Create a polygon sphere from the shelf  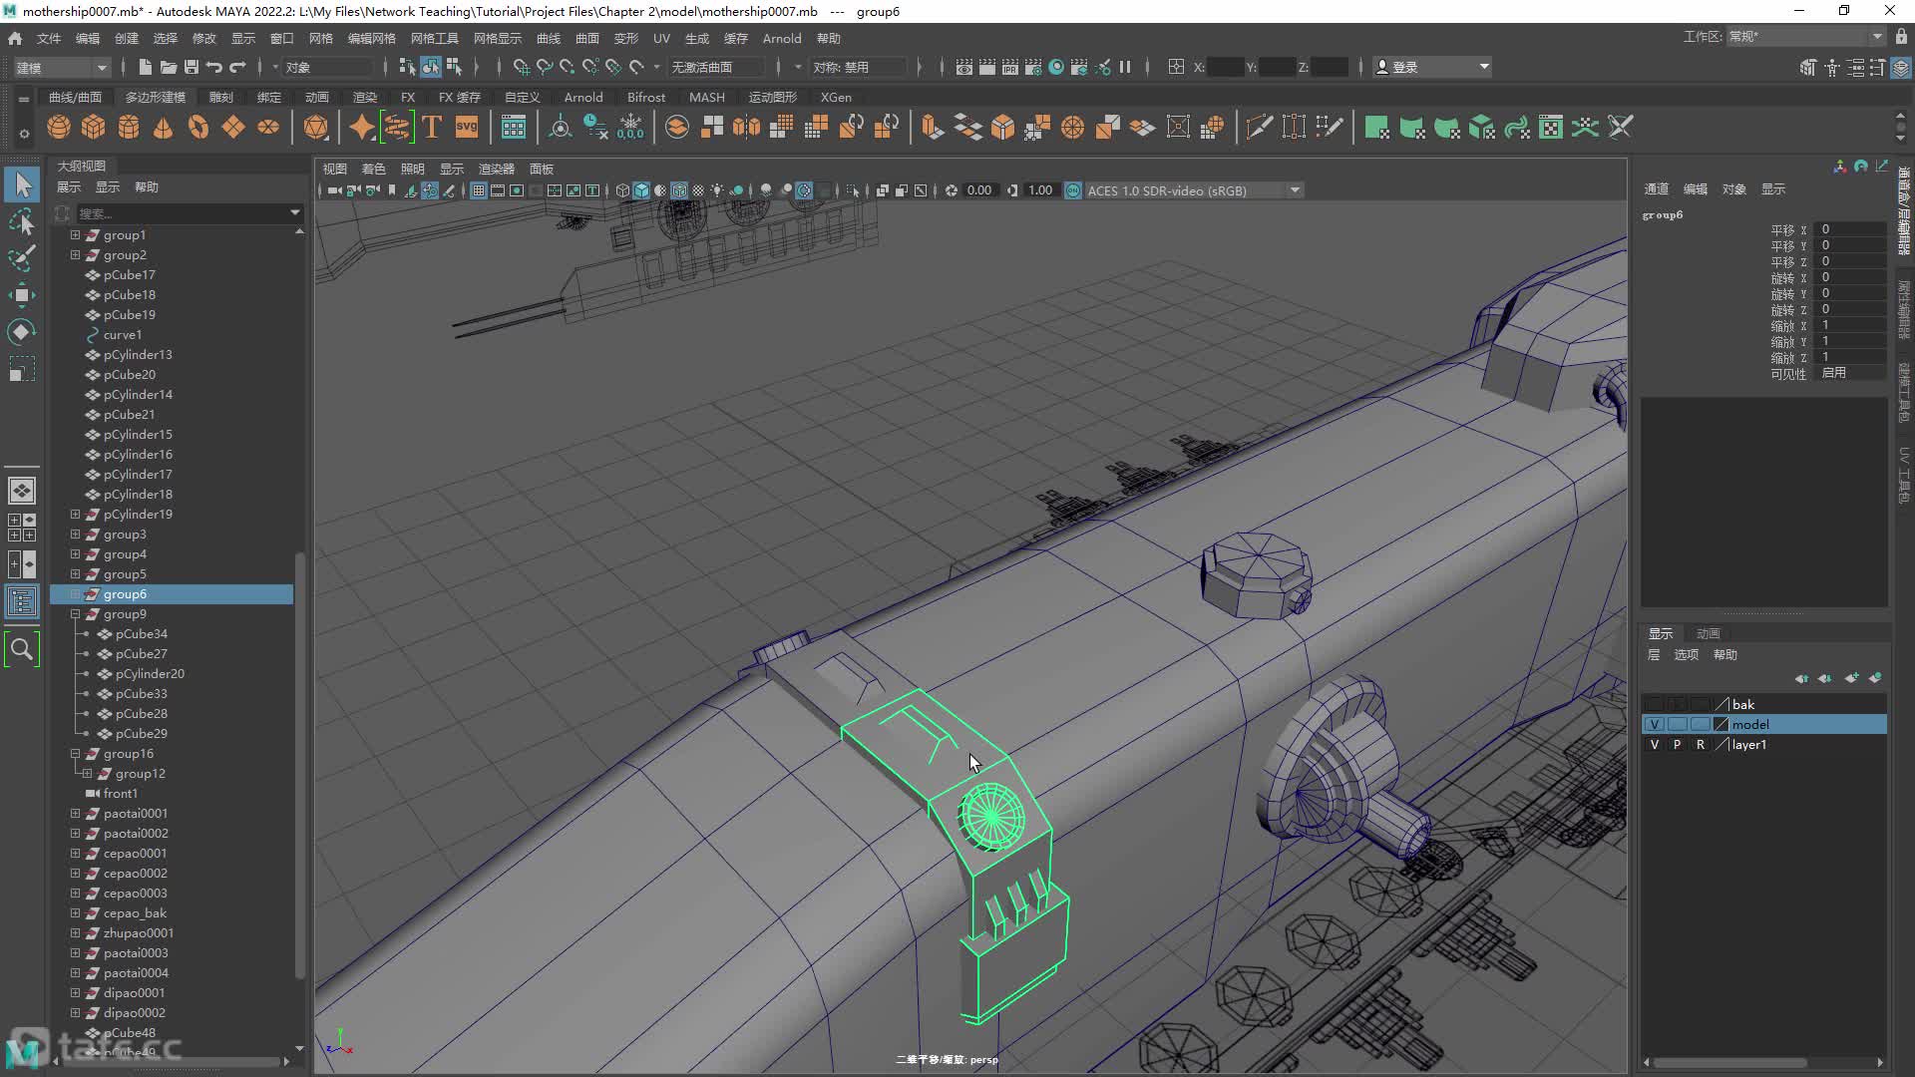(59, 127)
